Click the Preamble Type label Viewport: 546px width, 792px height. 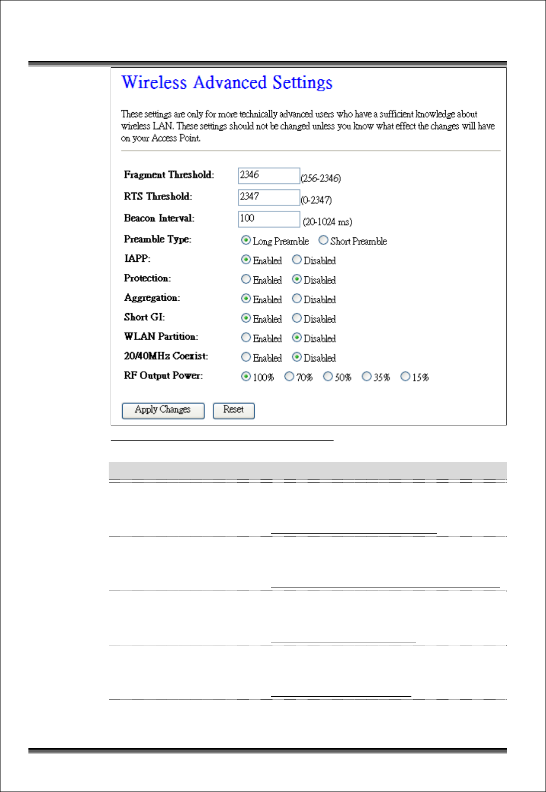158,239
